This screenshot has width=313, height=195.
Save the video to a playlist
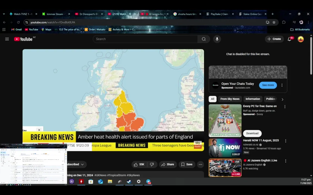pyautogui.click(x=187, y=164)
